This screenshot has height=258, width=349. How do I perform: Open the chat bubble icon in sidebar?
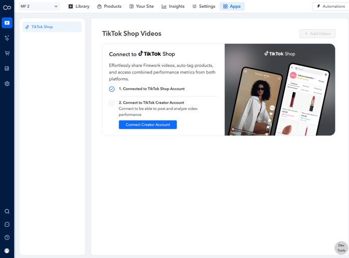(7, 225)
